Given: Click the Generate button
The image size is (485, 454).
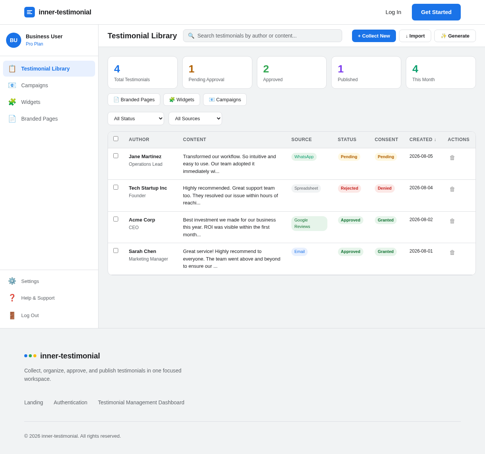Looking at the screenshot, I should pos(455,36).
